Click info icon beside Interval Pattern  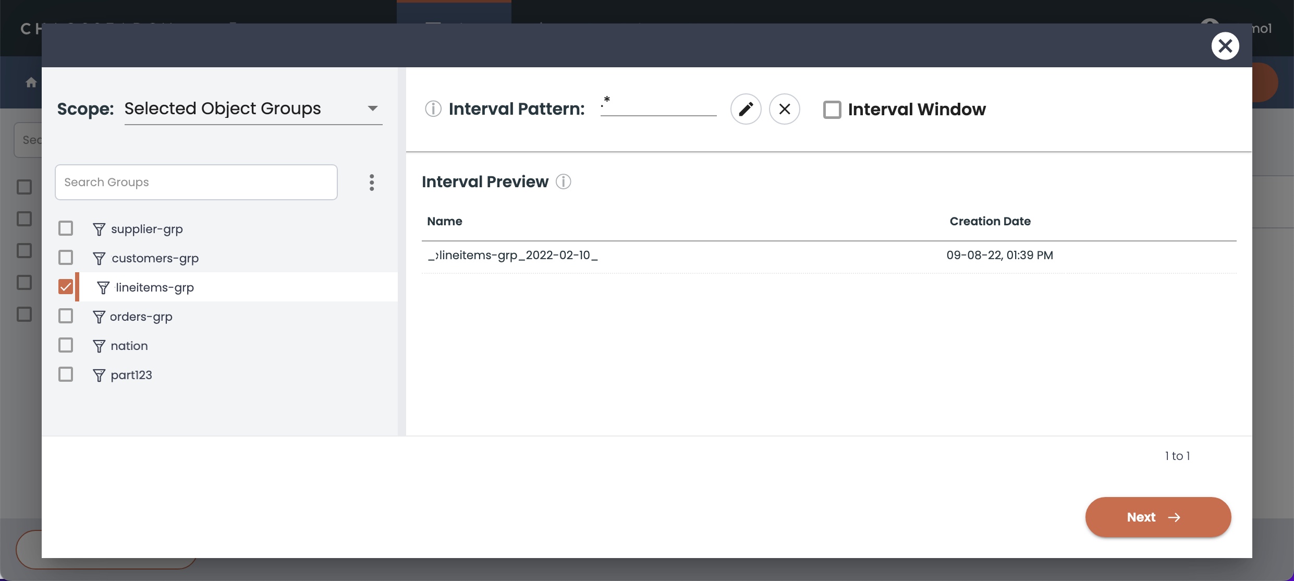point(433,109)
